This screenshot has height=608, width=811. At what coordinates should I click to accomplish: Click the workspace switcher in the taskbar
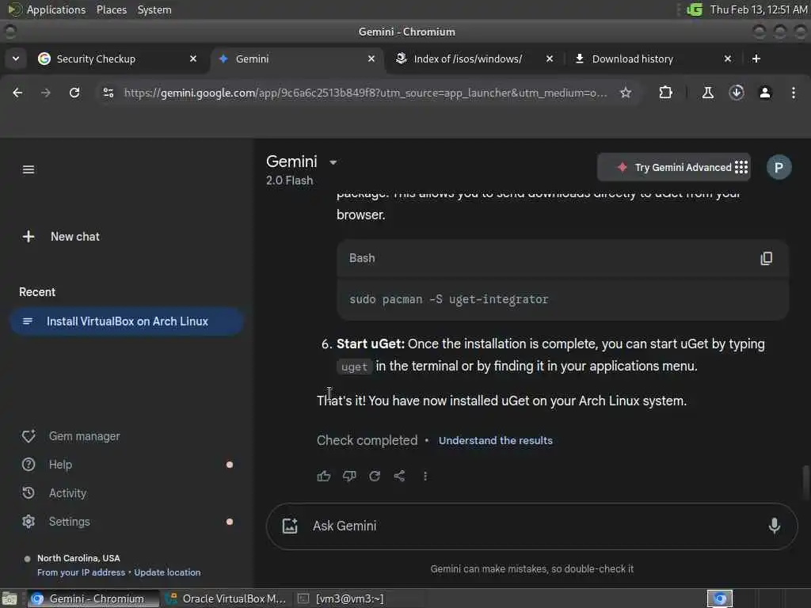click(x=719, y=598)
